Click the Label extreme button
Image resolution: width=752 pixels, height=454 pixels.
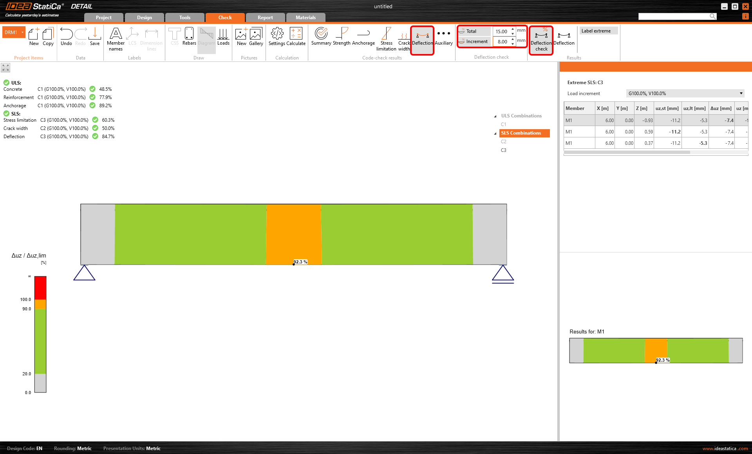click(598, 31)
